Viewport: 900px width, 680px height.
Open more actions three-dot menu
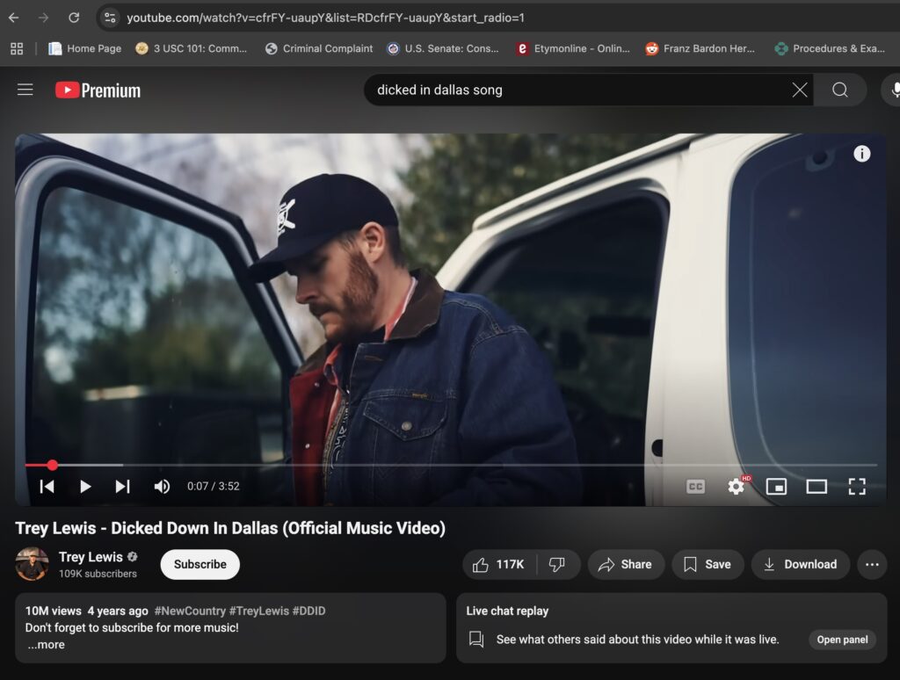(x=872, y=564)
